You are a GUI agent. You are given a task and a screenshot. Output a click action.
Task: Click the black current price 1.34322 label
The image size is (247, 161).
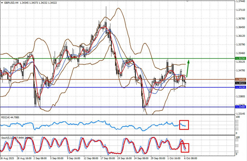240,83
